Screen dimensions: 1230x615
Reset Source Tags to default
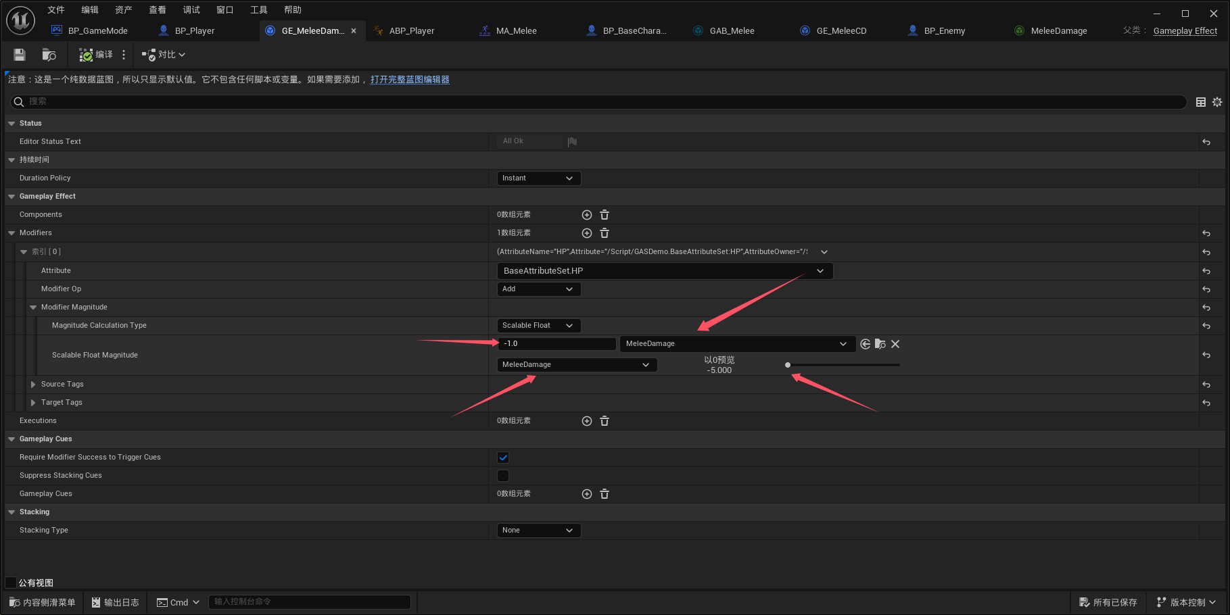1206,385
